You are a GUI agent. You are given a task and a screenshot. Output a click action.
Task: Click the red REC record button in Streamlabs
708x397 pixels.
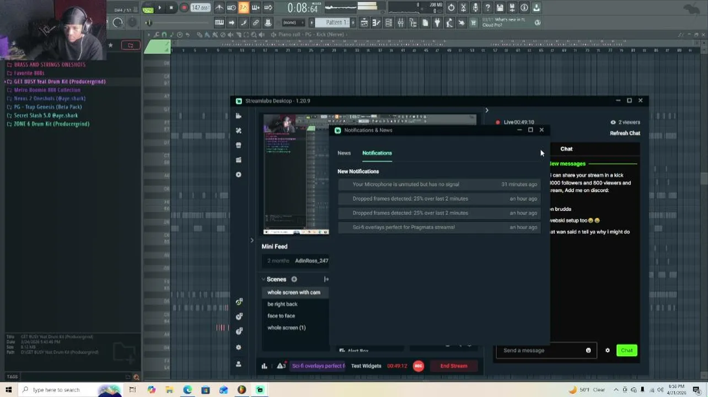[x=419, y=366]
